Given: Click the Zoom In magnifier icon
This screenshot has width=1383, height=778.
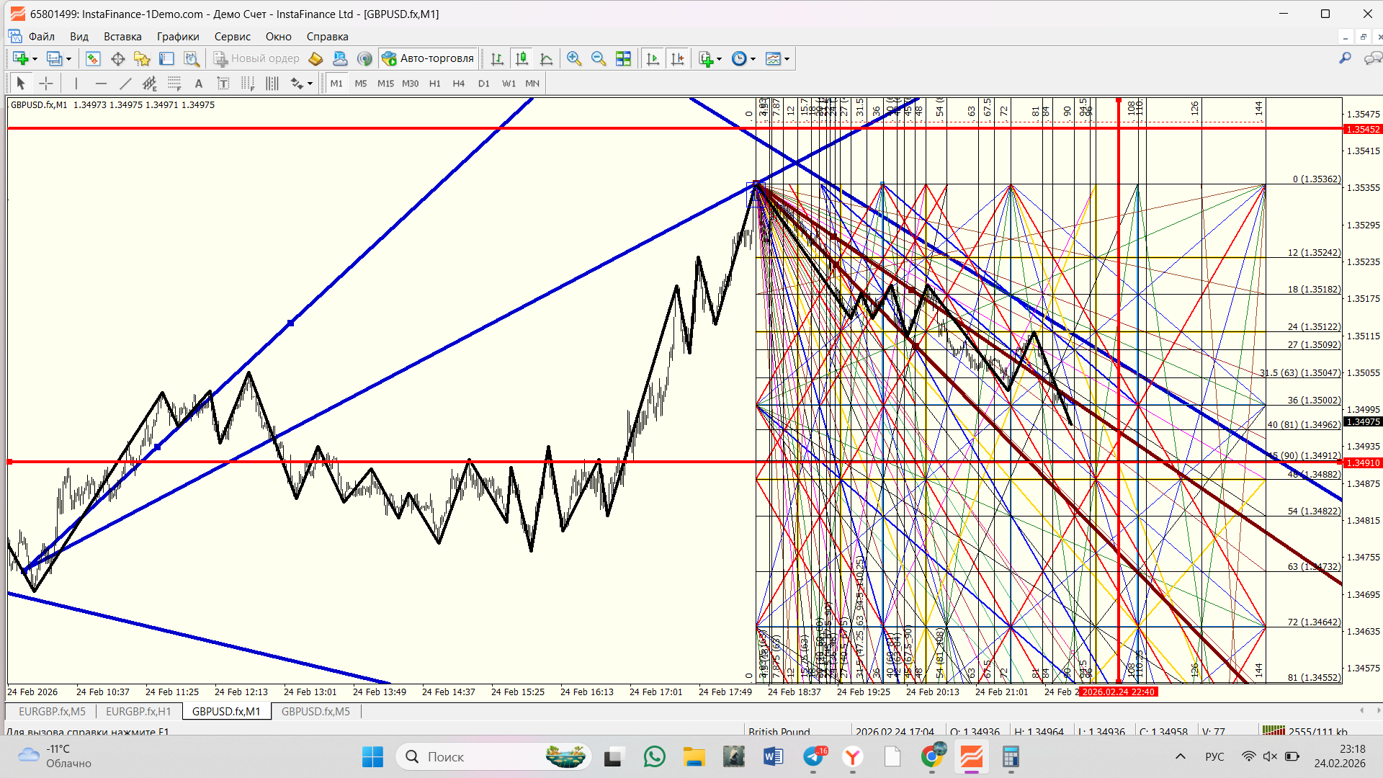Looking at the screenshot, I should point(574,59).
